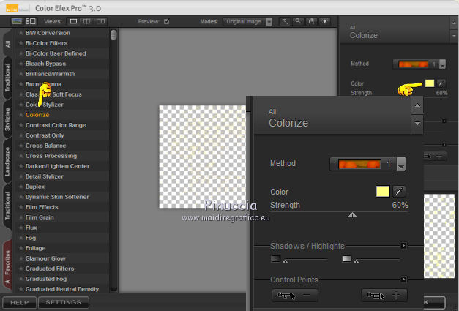The height and width of the screenshot is (311, 459).
Task: Star the Bleach Bypass filter as favorite
Action: pyautogui.click(x=20, y=64)
